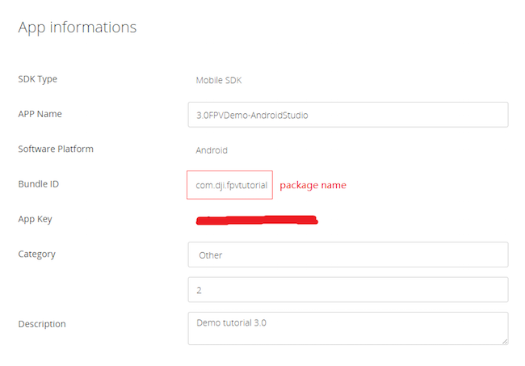Click the '3.0FPVDemo-AndroidStudio' text
This screenshot has height=366, width=525.
[x=252, y=115]
